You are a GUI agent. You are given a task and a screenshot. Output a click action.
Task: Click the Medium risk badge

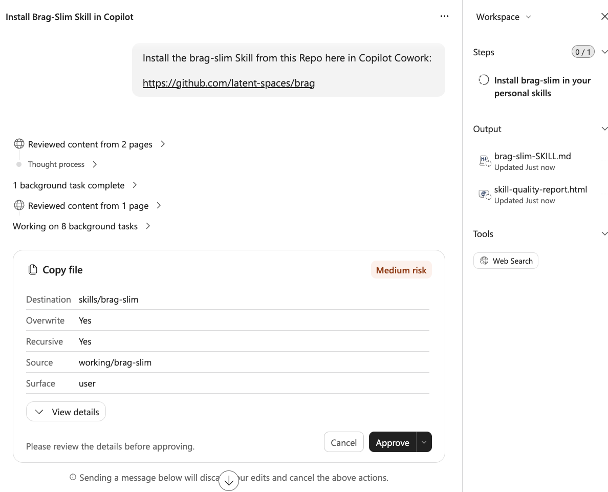[x=401, y=270]
